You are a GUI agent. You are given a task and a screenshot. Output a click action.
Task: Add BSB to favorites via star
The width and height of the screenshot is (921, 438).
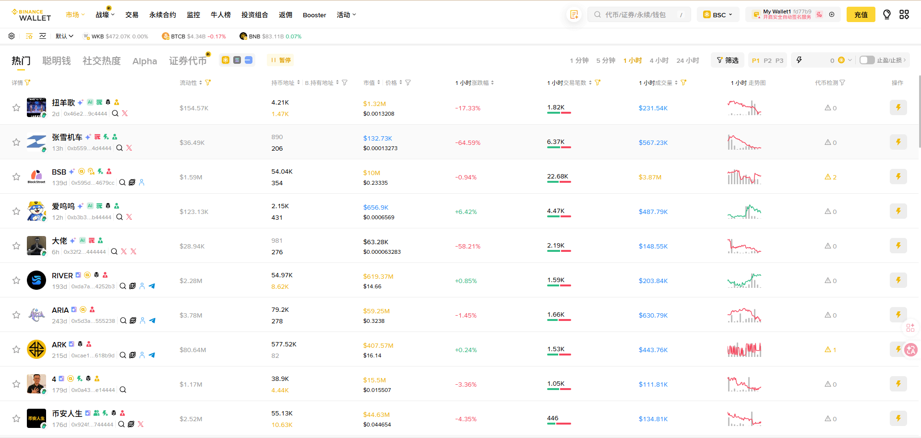(16, 177)
